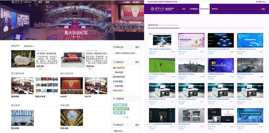This screenshot has width=269, height=133.
Task: Open the 浏览 dropdown menu
Action: (x=48, y=2)
